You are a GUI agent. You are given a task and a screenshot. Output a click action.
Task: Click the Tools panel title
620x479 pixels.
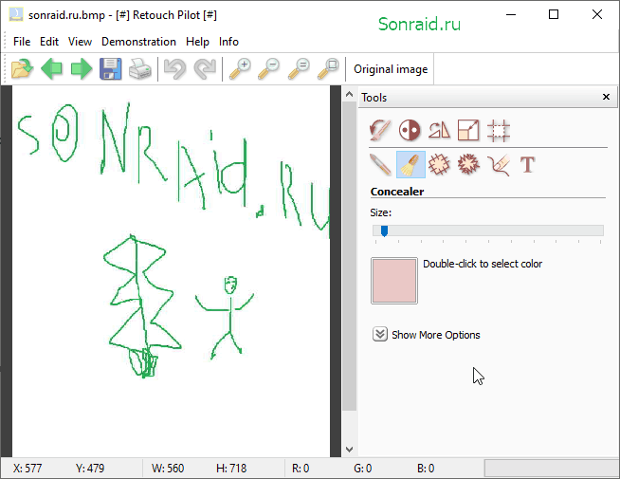pyautogui.click(x=374, y=98)
